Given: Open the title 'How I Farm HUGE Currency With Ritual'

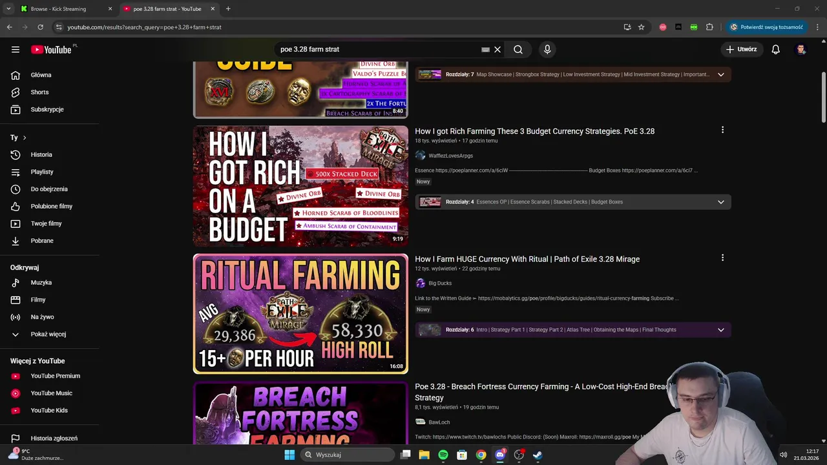Looking at the screenshot, I should click(x=527, y=259).
